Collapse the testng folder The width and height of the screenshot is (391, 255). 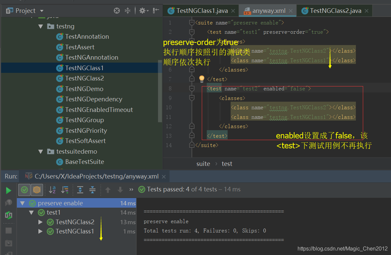41,26
